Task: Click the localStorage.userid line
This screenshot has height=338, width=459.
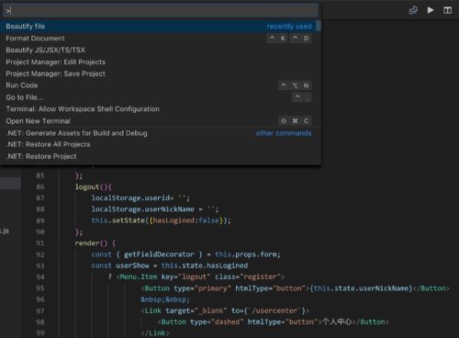Action: (140, 198)
